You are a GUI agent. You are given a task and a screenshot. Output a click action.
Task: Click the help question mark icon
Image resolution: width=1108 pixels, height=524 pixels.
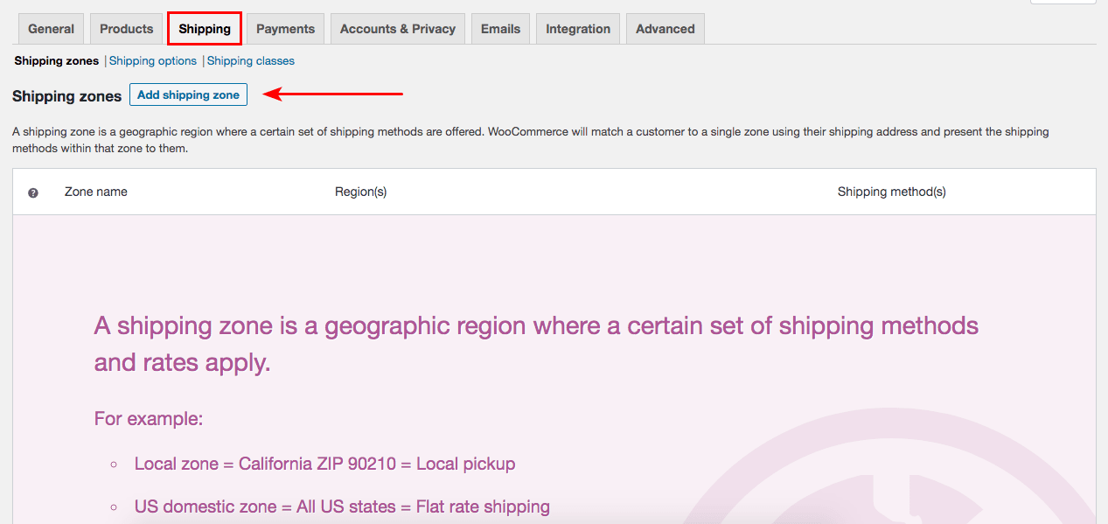33,192
